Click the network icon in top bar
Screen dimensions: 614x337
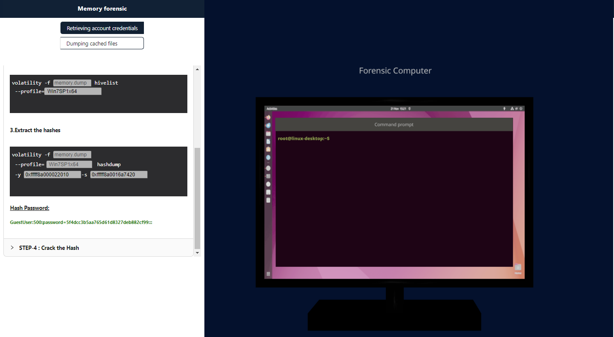click(512, 109)
